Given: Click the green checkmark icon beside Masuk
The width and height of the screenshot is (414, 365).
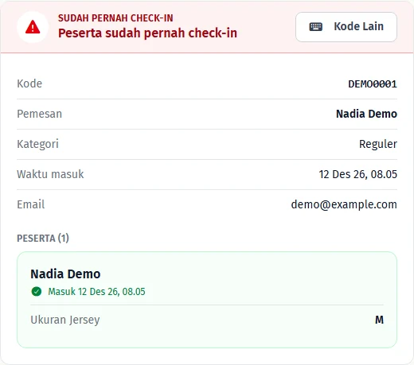Looking at the screenshot, I should click(x=37, y=292).
